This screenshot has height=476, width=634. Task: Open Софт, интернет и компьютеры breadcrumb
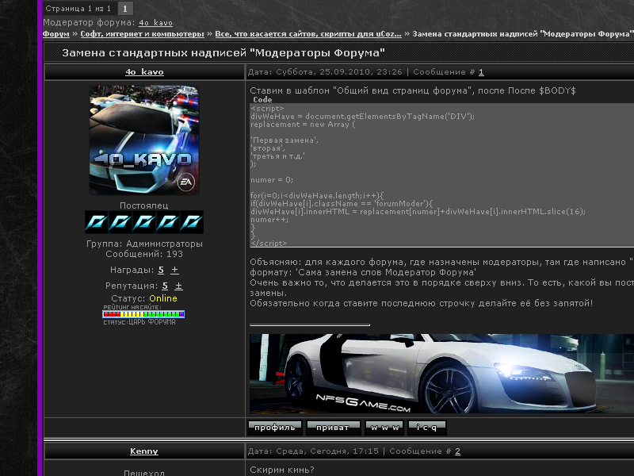(x=142, y=34)
